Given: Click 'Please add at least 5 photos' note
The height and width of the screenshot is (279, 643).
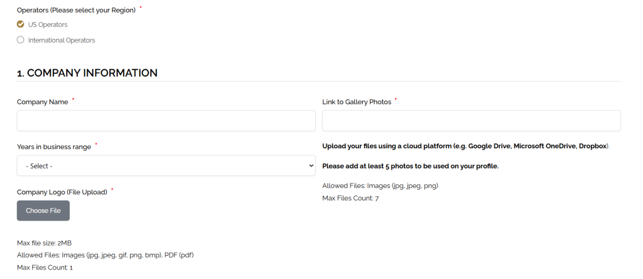Looking at the screenshot, I should point(410,166).
